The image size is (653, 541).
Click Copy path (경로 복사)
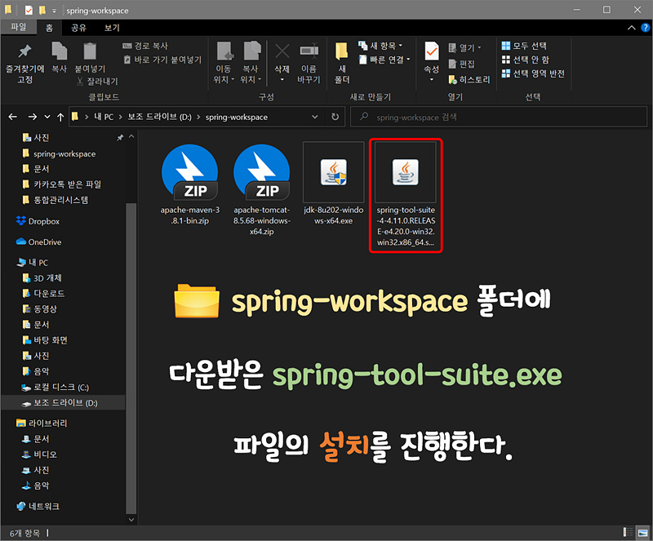[145, 46]
